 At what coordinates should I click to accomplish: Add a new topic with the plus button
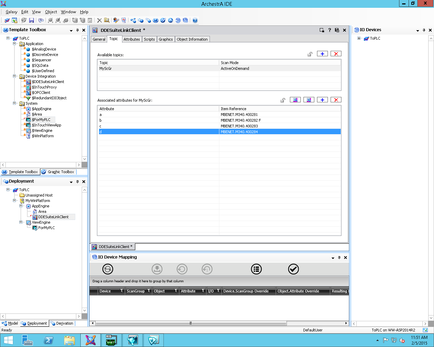(x=322, y=54)
